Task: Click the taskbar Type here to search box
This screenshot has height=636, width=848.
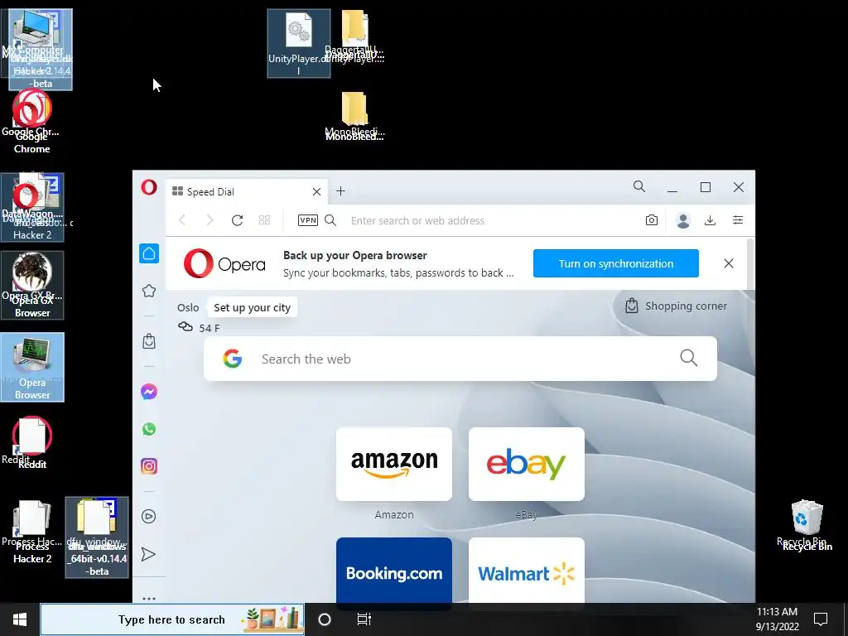Action: (172, 619)
